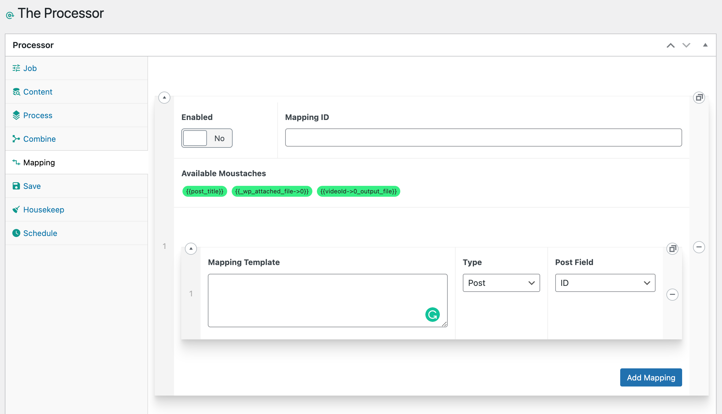Collapse the outer mapping group with the arrow
Viewport: 722px width, 414px height.
[x=164, y=98]
